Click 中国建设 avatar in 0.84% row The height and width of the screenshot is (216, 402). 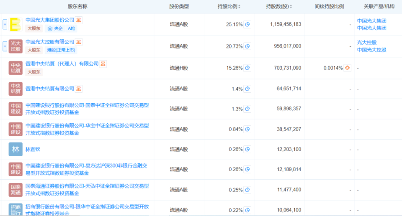click(15, 129)
